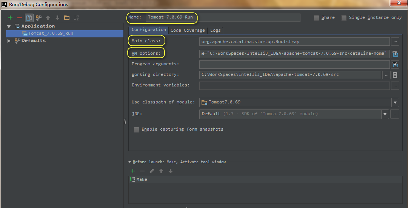
Task: Create new folder icon in toolbar
Action: 67,18
